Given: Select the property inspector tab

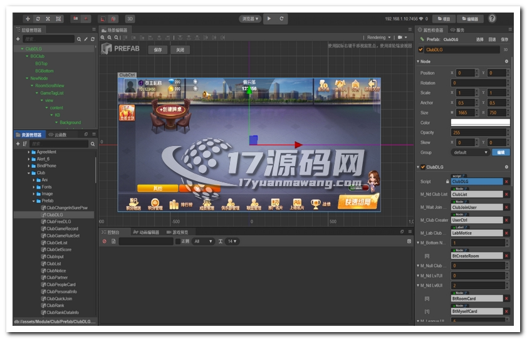Looking at the screenshot, I should (x=431, y=30).
